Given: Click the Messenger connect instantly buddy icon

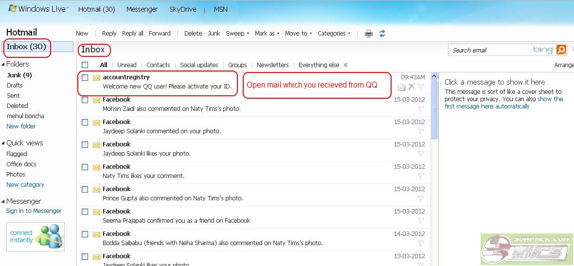Looking at the screenshot, I should click(x=51, y=236).
